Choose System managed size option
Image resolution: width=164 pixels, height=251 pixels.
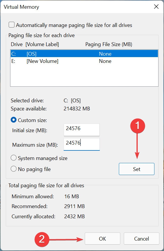(x=14, y=158)
